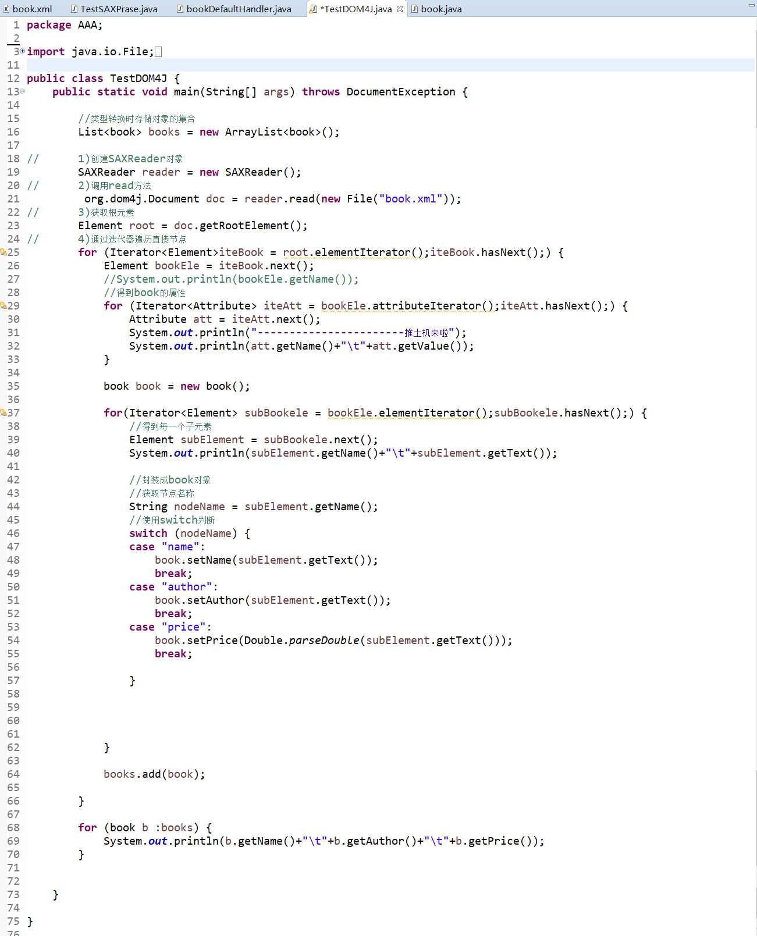The height and width of the screenshot is (936, 757).
Task: Click 'for (book b :books) {' line
Action: [x=145, y=828]
